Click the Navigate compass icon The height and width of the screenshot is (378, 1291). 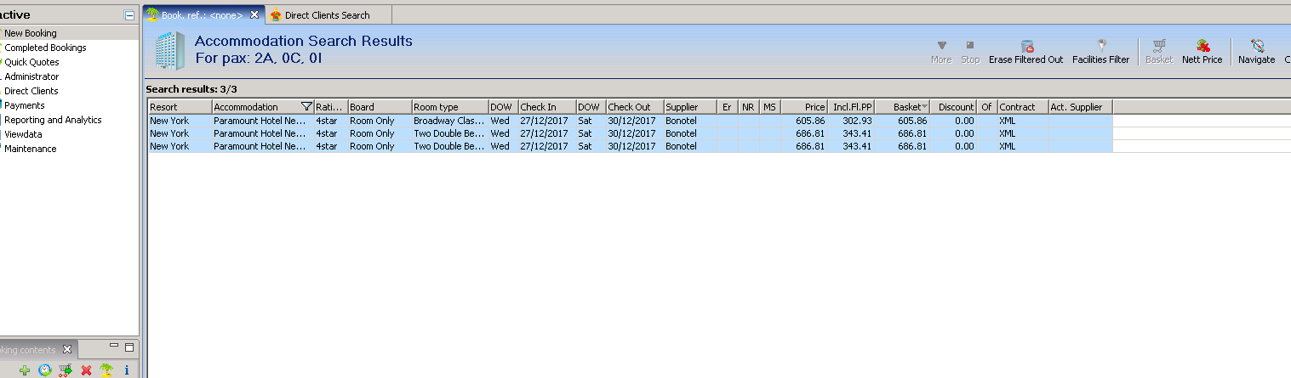click(x=1257, y=46)
